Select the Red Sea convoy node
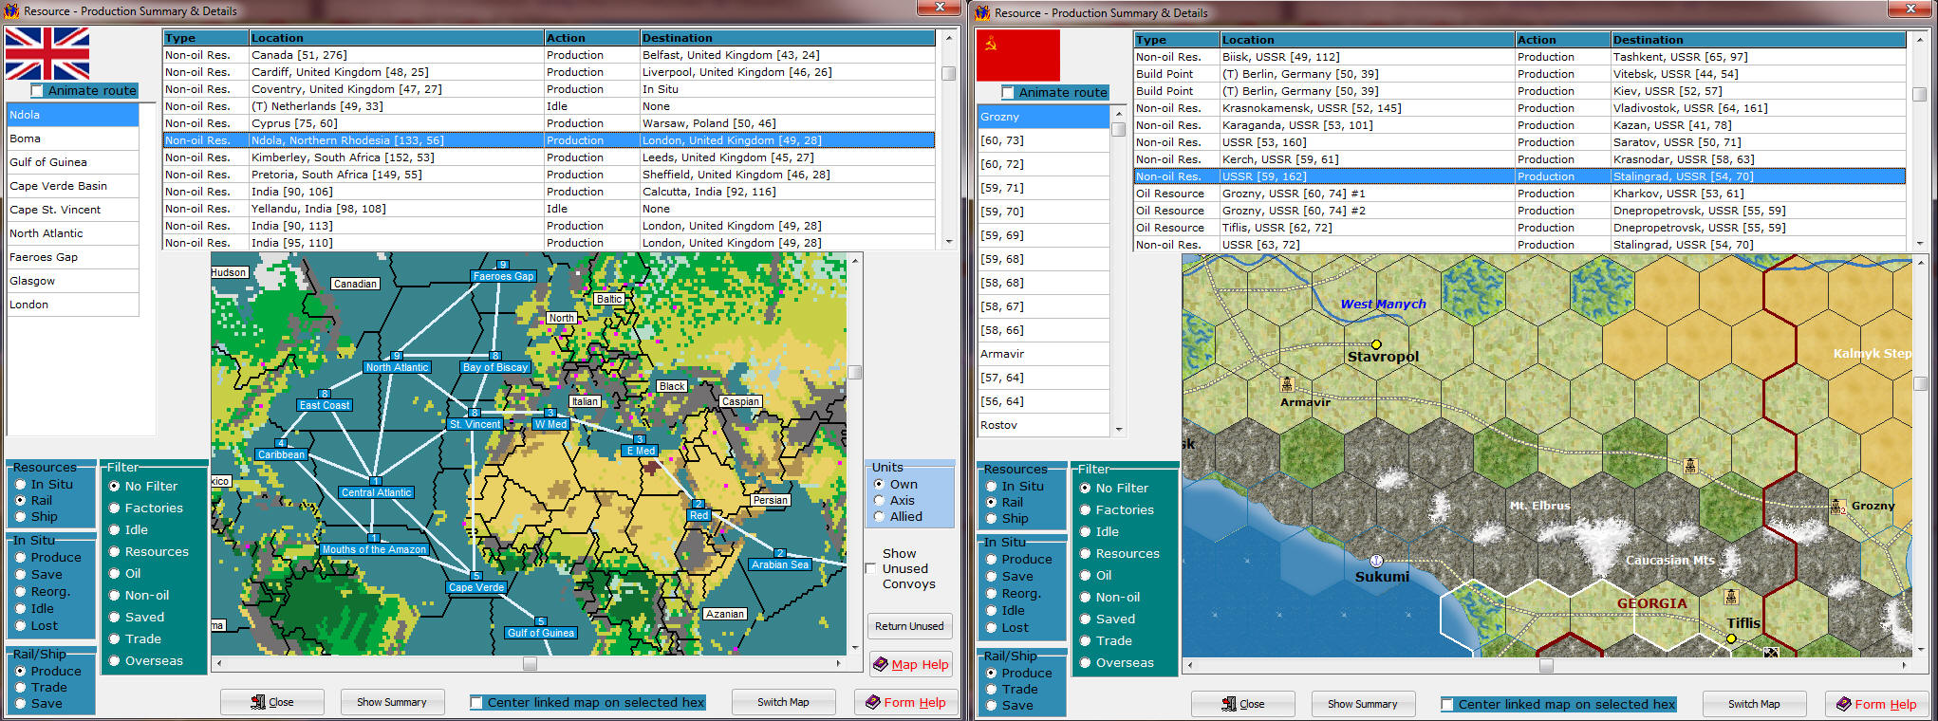The width and height of the screenshot is (1938, 721). point(699,515)
